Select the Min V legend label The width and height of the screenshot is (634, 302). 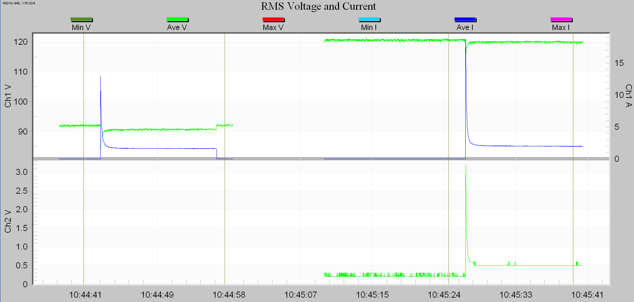[81, 28]
